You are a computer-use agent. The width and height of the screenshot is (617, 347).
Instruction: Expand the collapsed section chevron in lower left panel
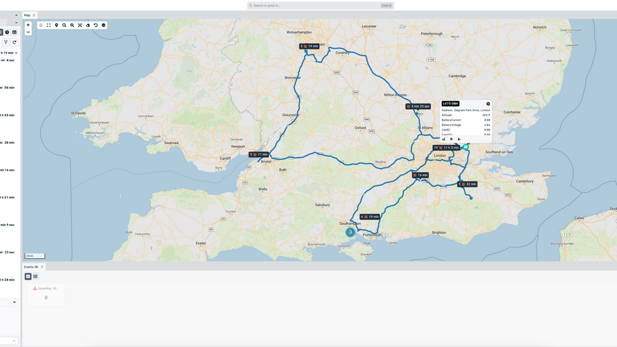15,302
